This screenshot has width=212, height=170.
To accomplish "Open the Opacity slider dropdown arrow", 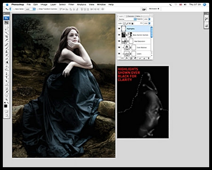I will [x=149, y=19].
